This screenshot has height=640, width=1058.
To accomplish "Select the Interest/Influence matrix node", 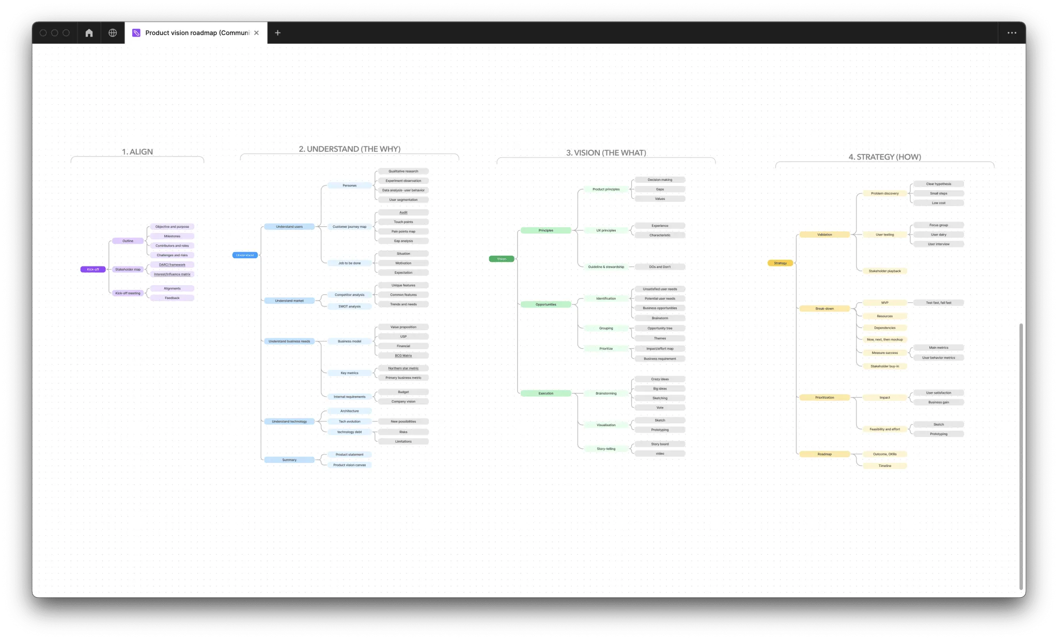I will (172, 274).
